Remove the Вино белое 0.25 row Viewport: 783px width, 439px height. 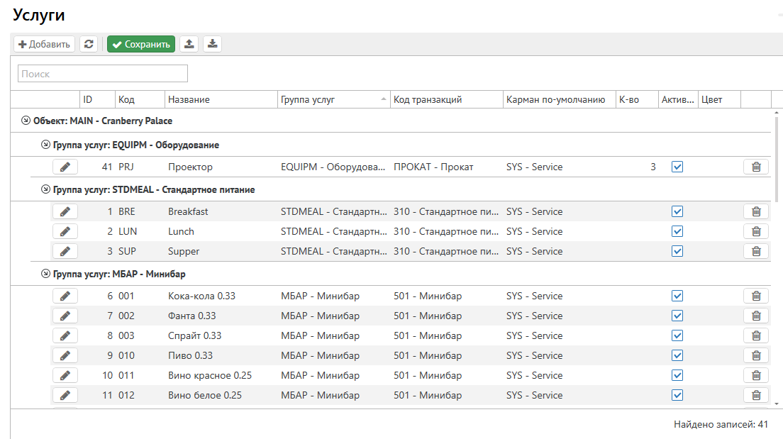pos(755,395)
